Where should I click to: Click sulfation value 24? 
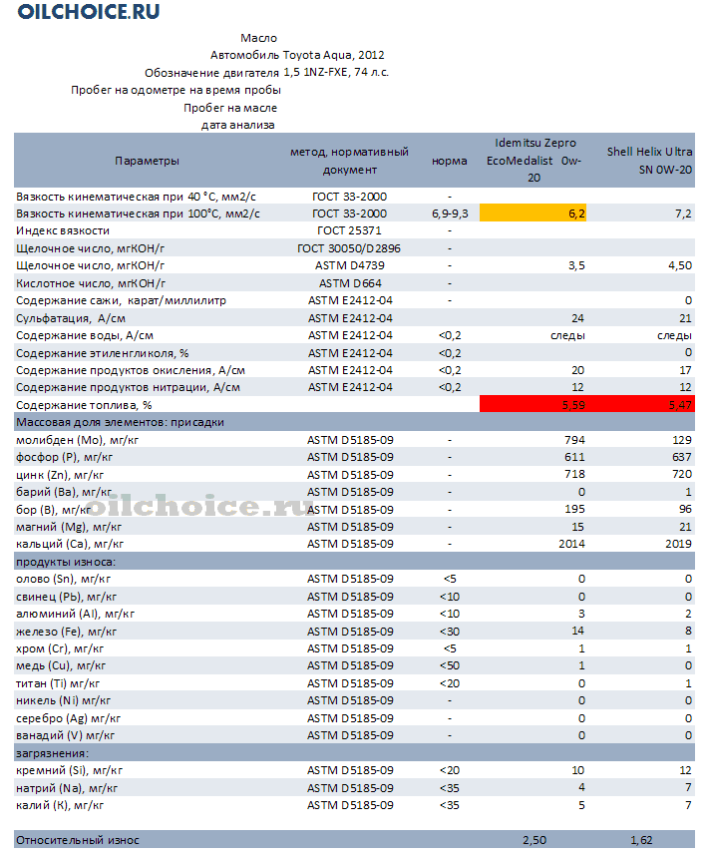click(577, 318)
